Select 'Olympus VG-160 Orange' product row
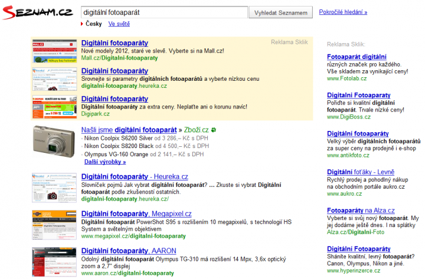The image size is (425, 279). click(x=144, y=155)
